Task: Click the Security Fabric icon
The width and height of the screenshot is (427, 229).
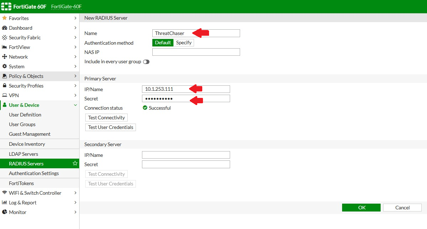Action: tap(5, 38)
